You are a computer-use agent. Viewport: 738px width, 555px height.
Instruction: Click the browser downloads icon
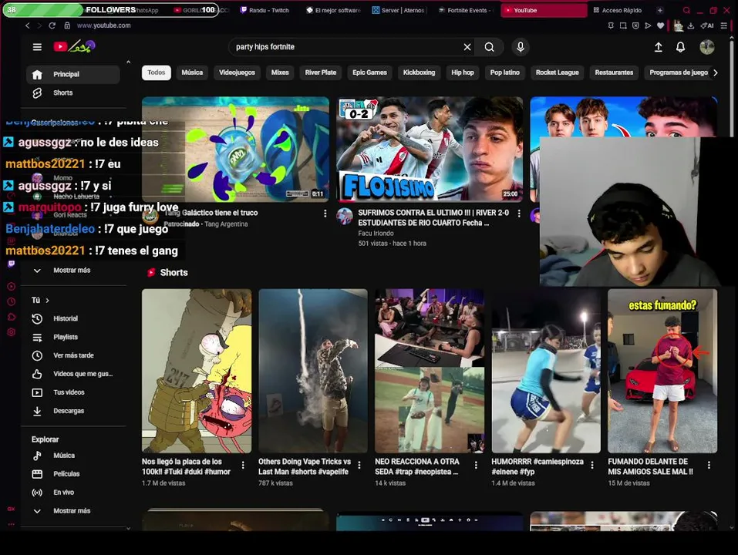[690, 26]
